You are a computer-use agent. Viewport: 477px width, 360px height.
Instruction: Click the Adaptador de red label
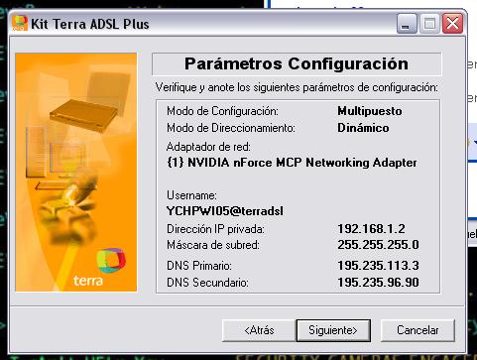[x=208, y=147]
